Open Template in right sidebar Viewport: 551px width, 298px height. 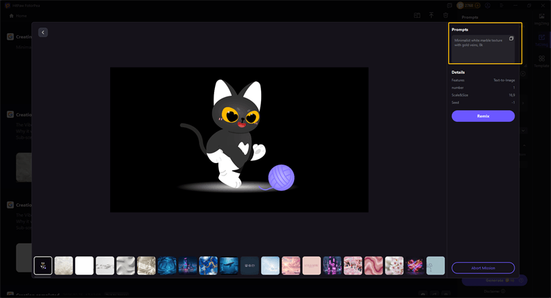coord(541,61)
